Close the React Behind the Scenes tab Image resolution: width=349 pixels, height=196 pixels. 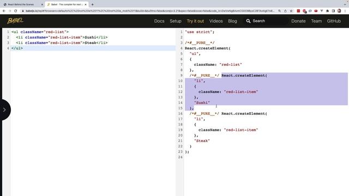[42, 4]
